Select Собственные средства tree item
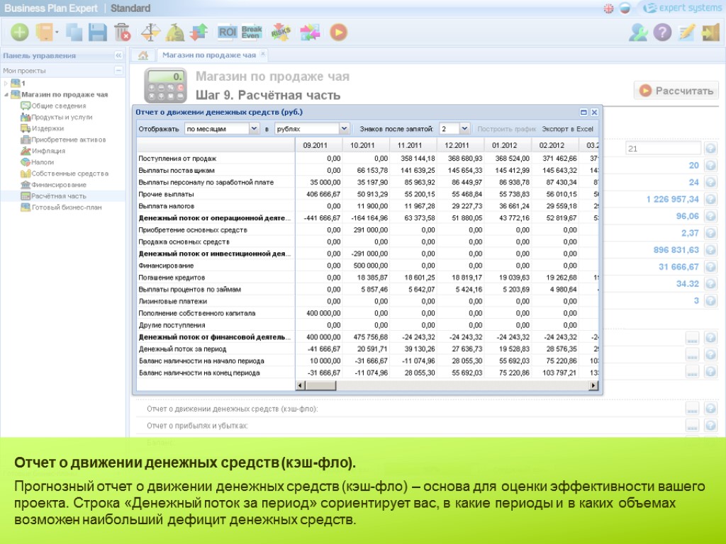The height and width of the screenshot is (544, 726). pos(69,174)
